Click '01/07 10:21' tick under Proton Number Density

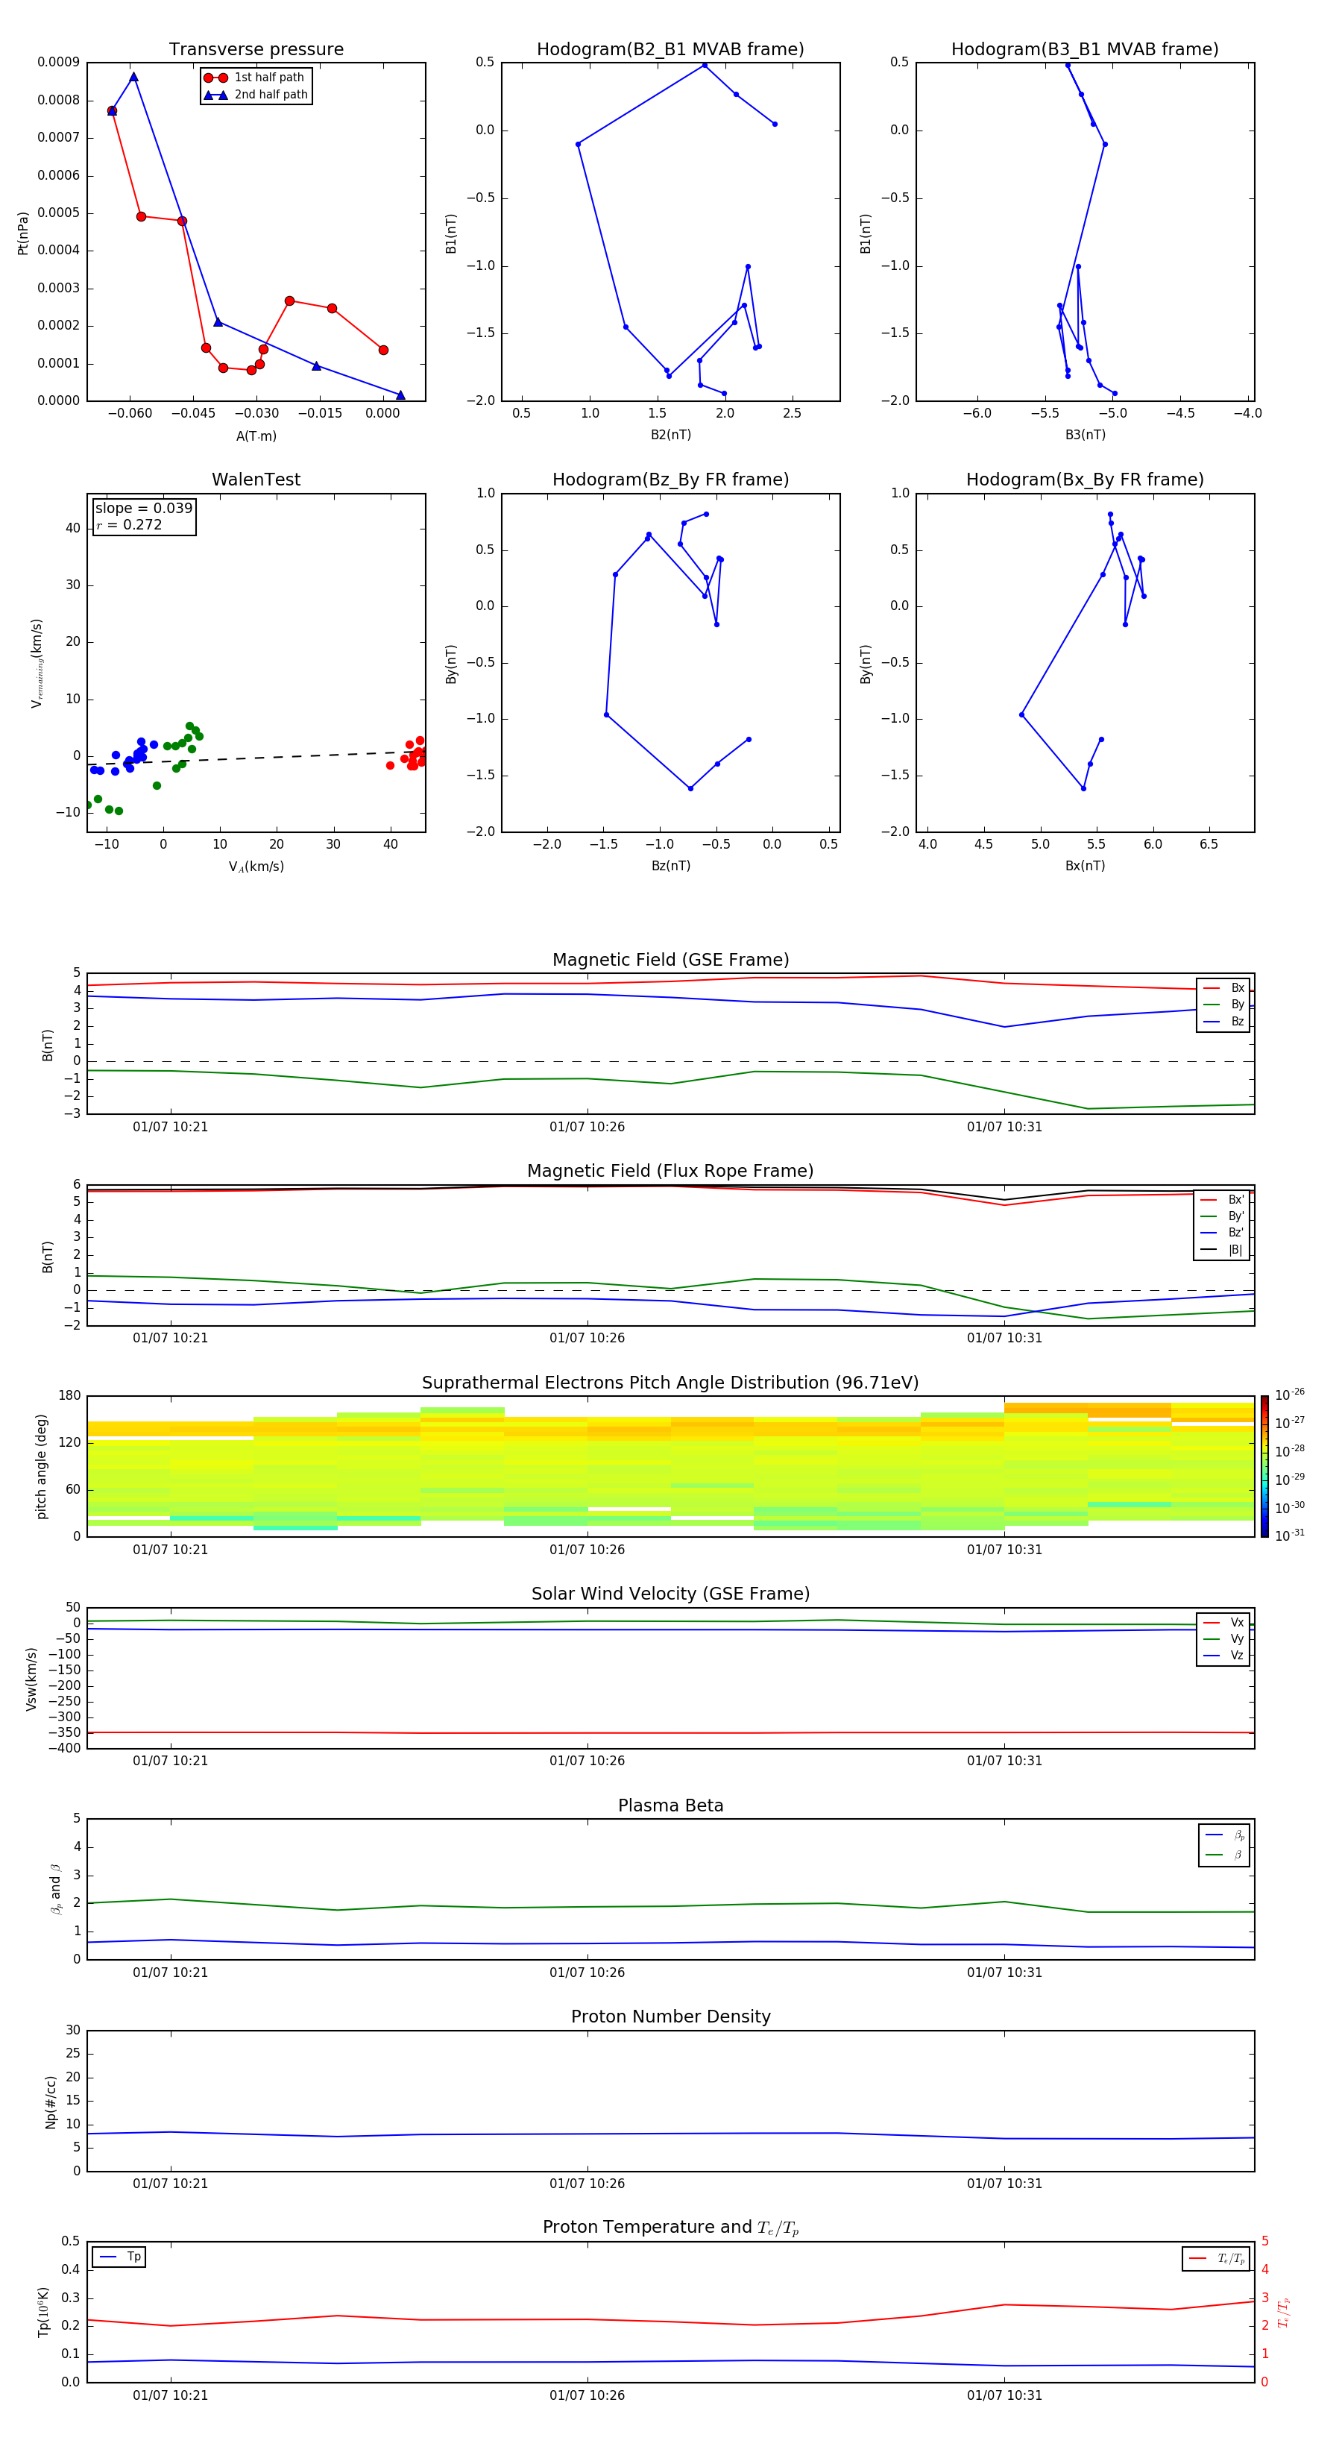pos(170,2184)
